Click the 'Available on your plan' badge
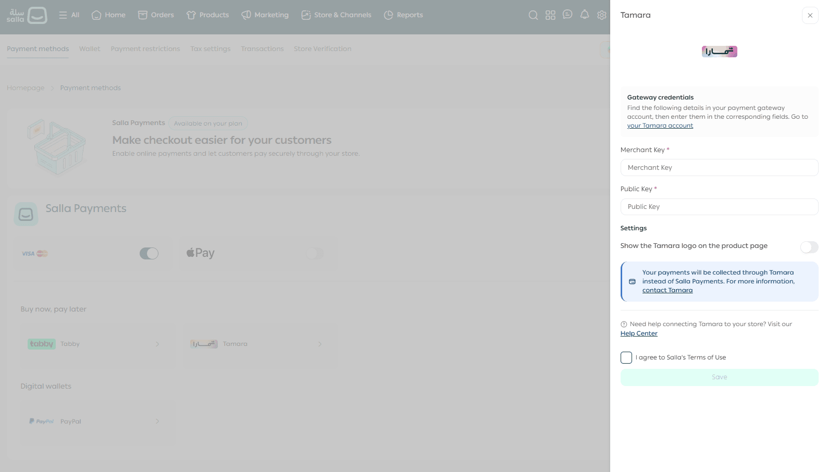 click(208, 123)
